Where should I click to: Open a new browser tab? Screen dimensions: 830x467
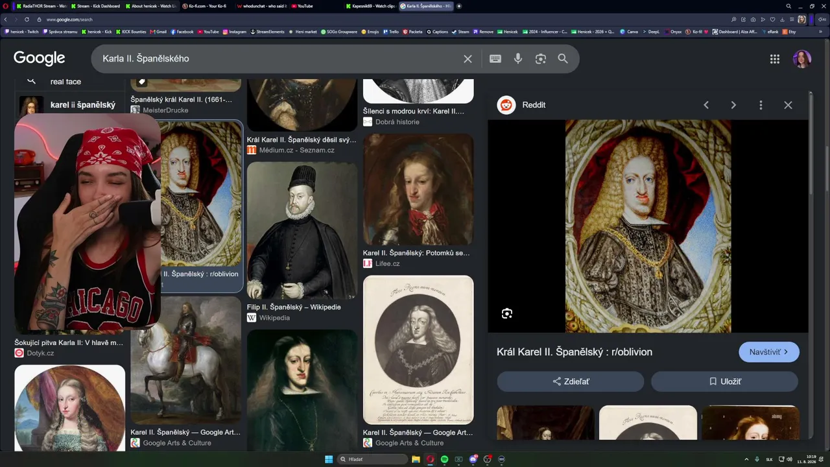point(459,6)
